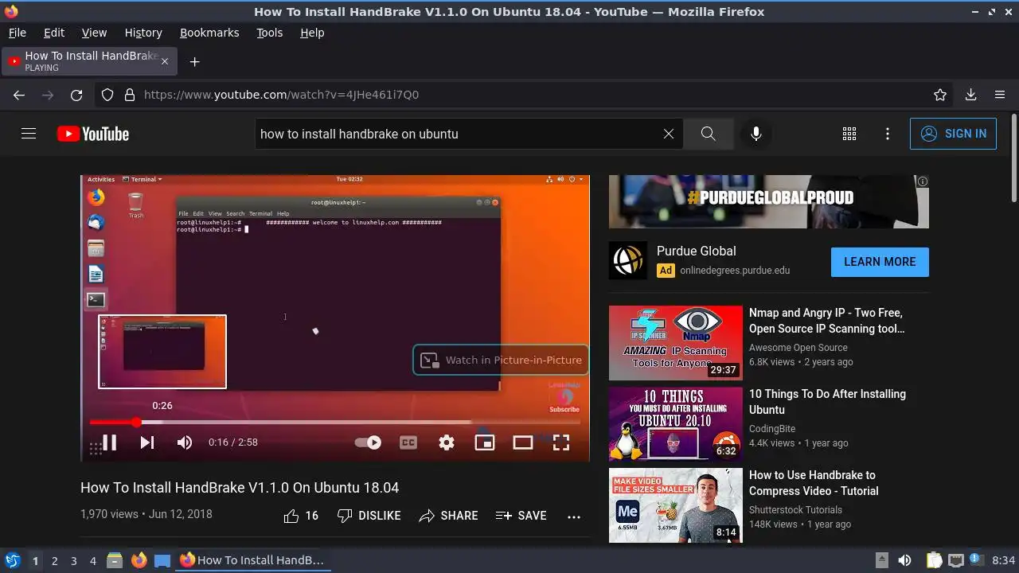Screen dimensions: 1019x573
Task: Mute the video player volume
Action: click(x=185, y=442)
